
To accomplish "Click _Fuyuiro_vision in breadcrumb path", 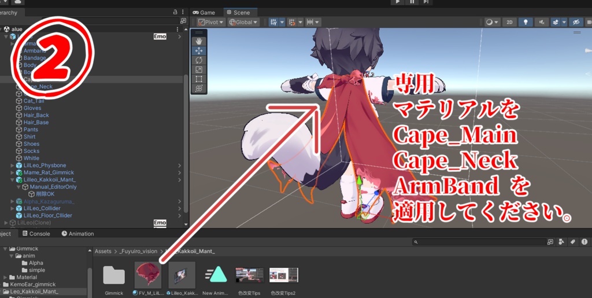I will point(138,251).
